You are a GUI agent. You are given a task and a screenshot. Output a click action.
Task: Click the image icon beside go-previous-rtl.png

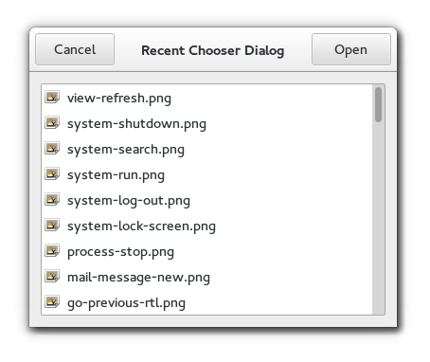tap(52, 302)
